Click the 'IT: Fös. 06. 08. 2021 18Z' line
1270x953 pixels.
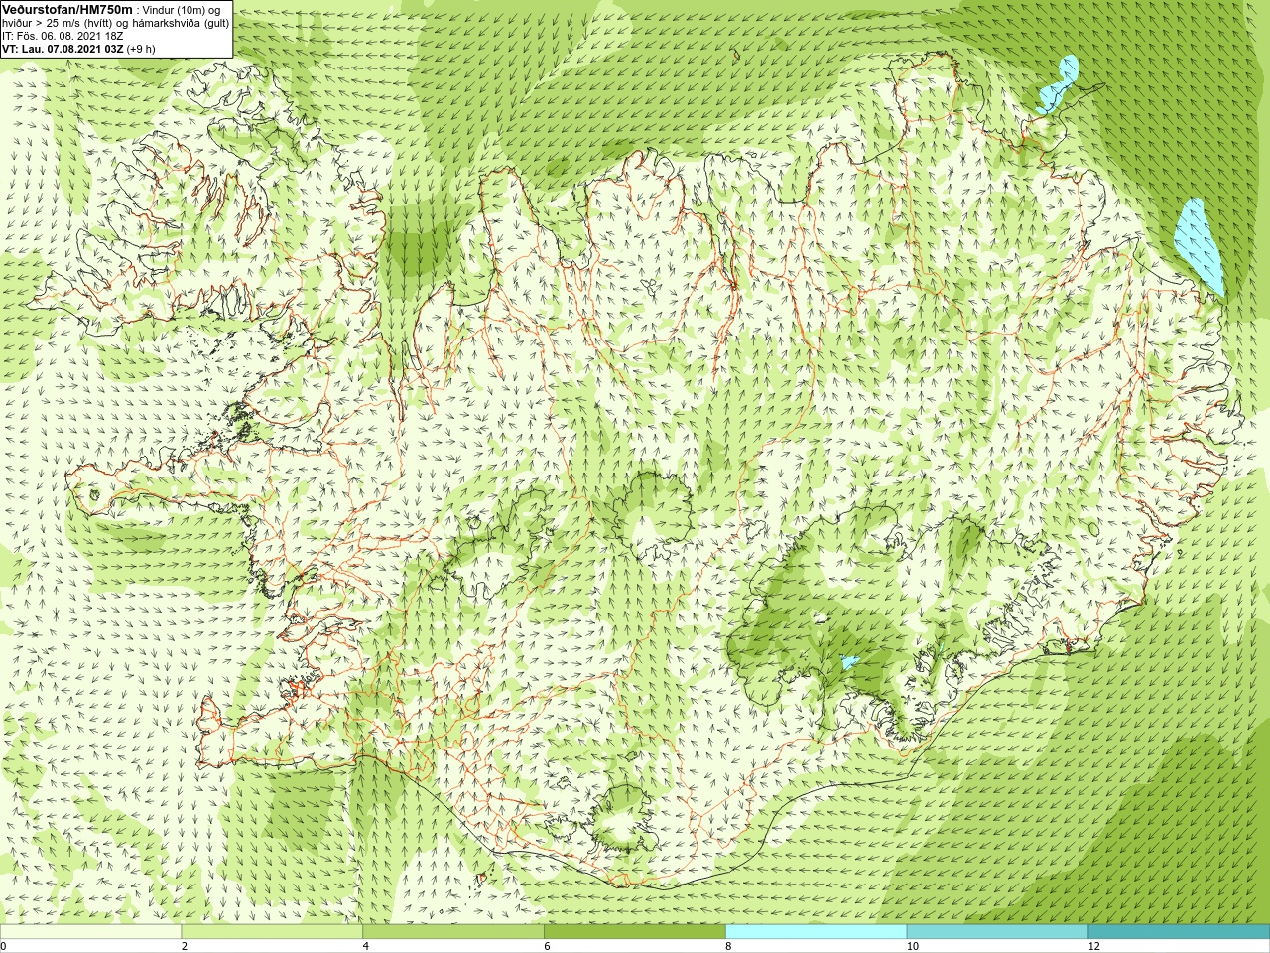point(63,35)
